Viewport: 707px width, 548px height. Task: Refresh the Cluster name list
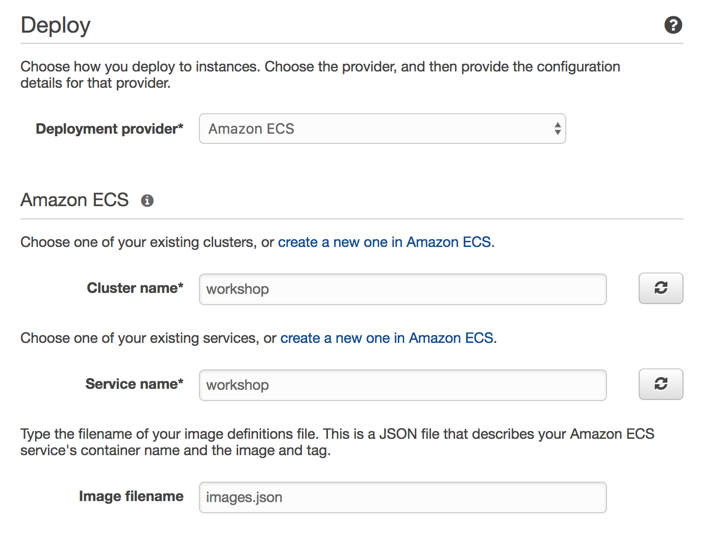pyautogui.click(x=661, y=288)
